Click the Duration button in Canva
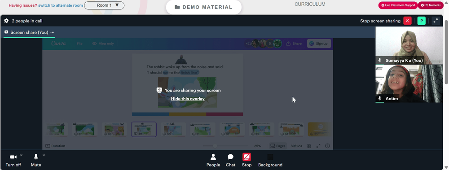This screenshot has width=449, height=170. (x=55, y=146)
